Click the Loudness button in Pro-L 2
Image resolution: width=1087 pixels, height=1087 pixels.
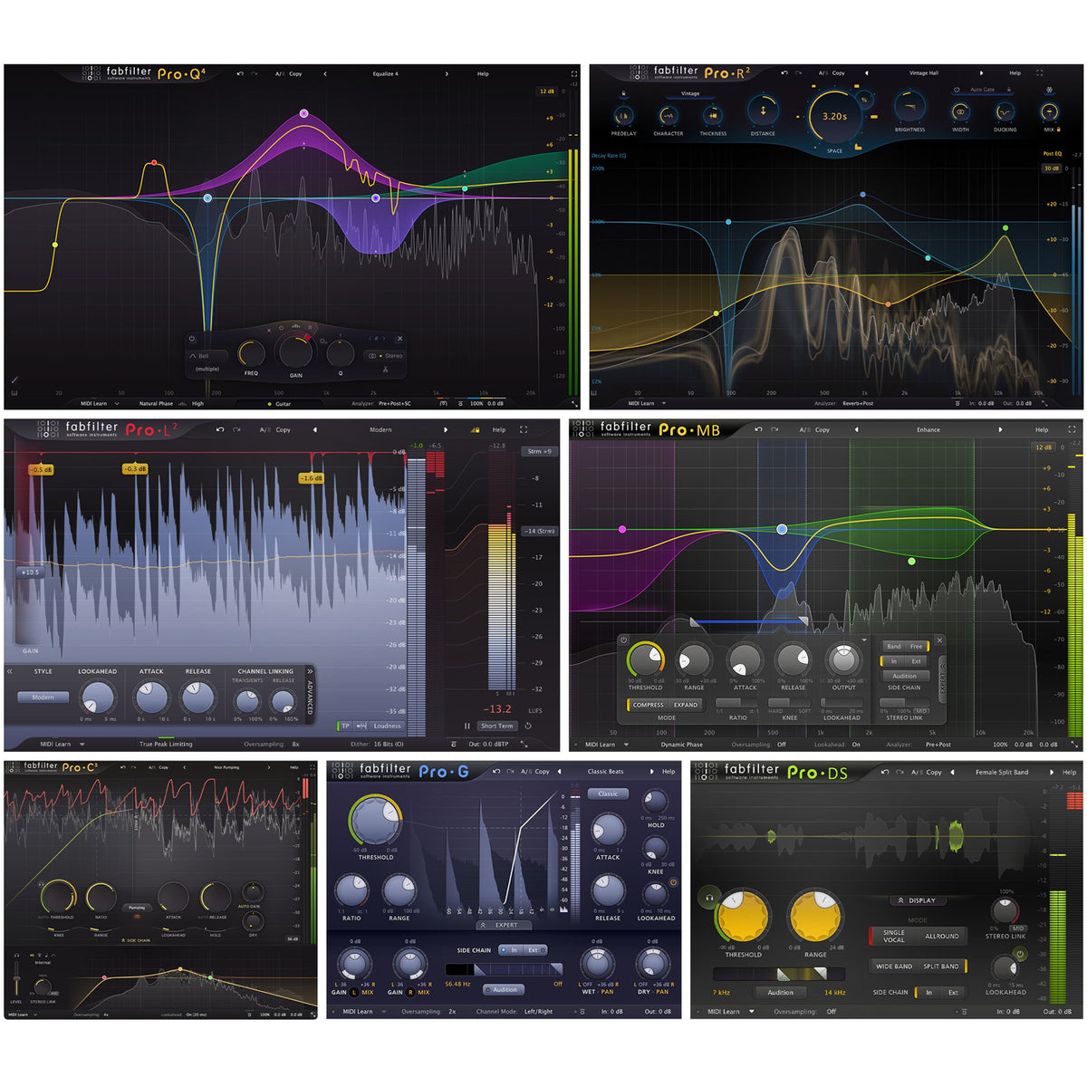(x=387, y=726)
